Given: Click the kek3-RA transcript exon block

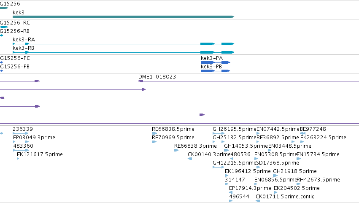Looking at the screenshot, I should pyautogui.click(x=207, y=44).
